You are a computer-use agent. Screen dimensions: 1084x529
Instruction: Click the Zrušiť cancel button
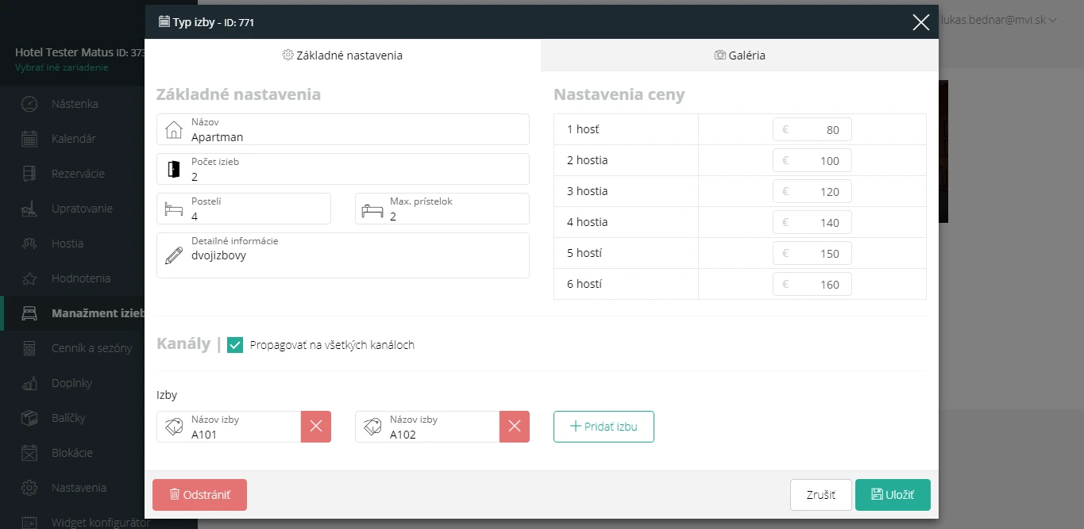pyautogui.click(x=821, y=495)
